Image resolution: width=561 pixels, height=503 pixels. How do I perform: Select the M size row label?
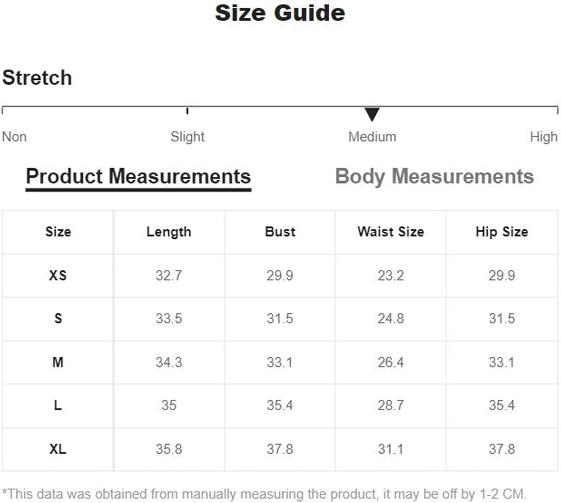[x=58, y=362]
